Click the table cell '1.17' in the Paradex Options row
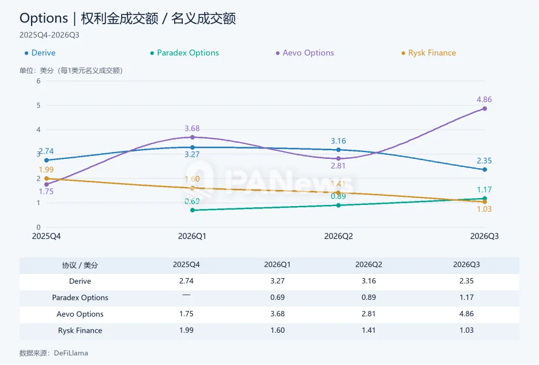 click(x=466, y=298)
